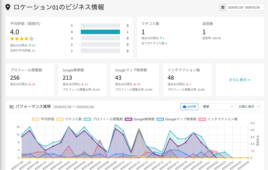Click the empty fifth rating star
This screenshot has height=170, width=268.
[x=31, y=39]
